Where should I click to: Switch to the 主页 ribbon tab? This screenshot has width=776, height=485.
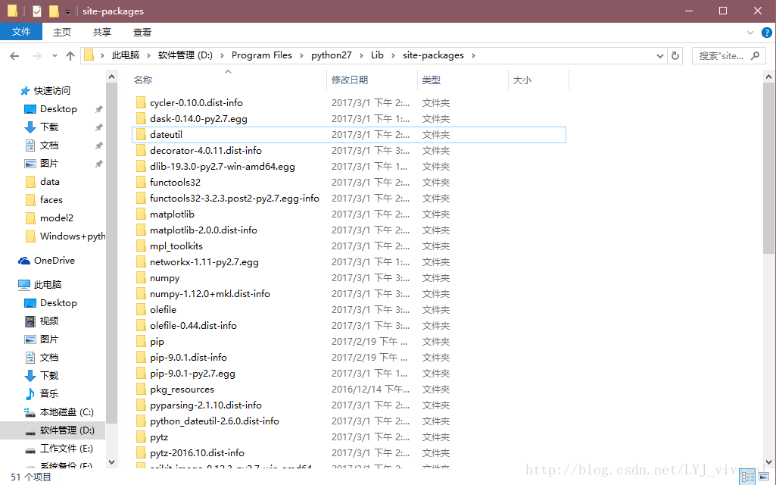point(62,32)
